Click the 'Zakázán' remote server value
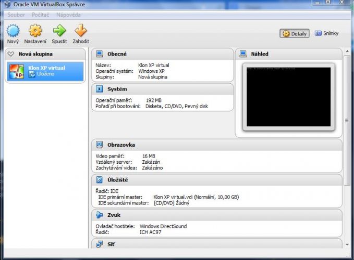The image size is (354, 260). [151, 162]
